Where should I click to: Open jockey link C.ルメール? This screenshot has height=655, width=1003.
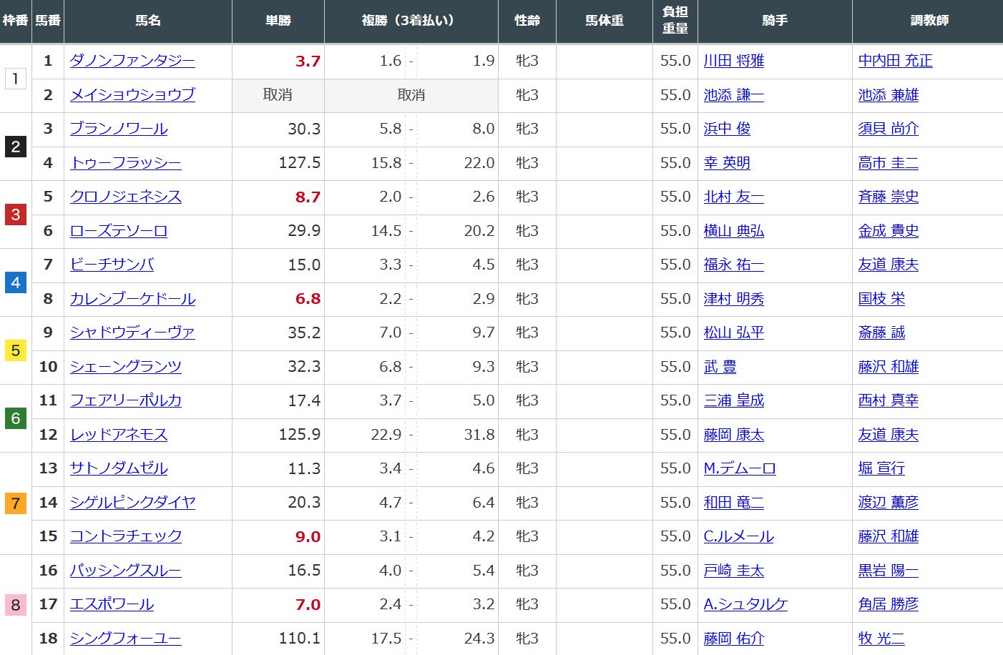[x=738, y=536]
